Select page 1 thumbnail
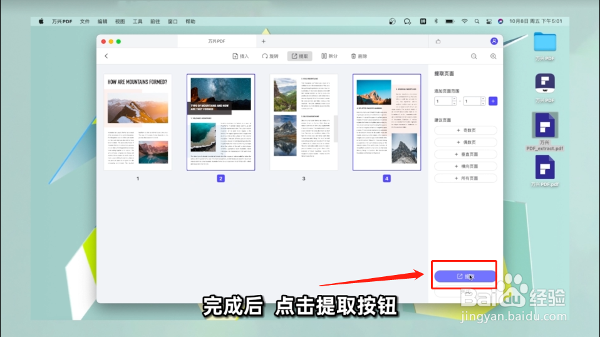The width and height of the screenshot is (600, 337). pos(138,122)
